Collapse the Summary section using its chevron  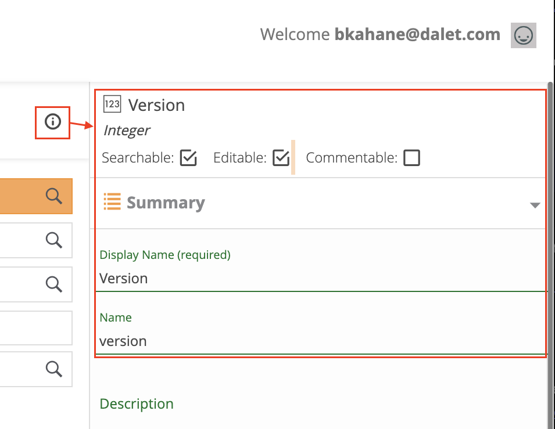534,204
